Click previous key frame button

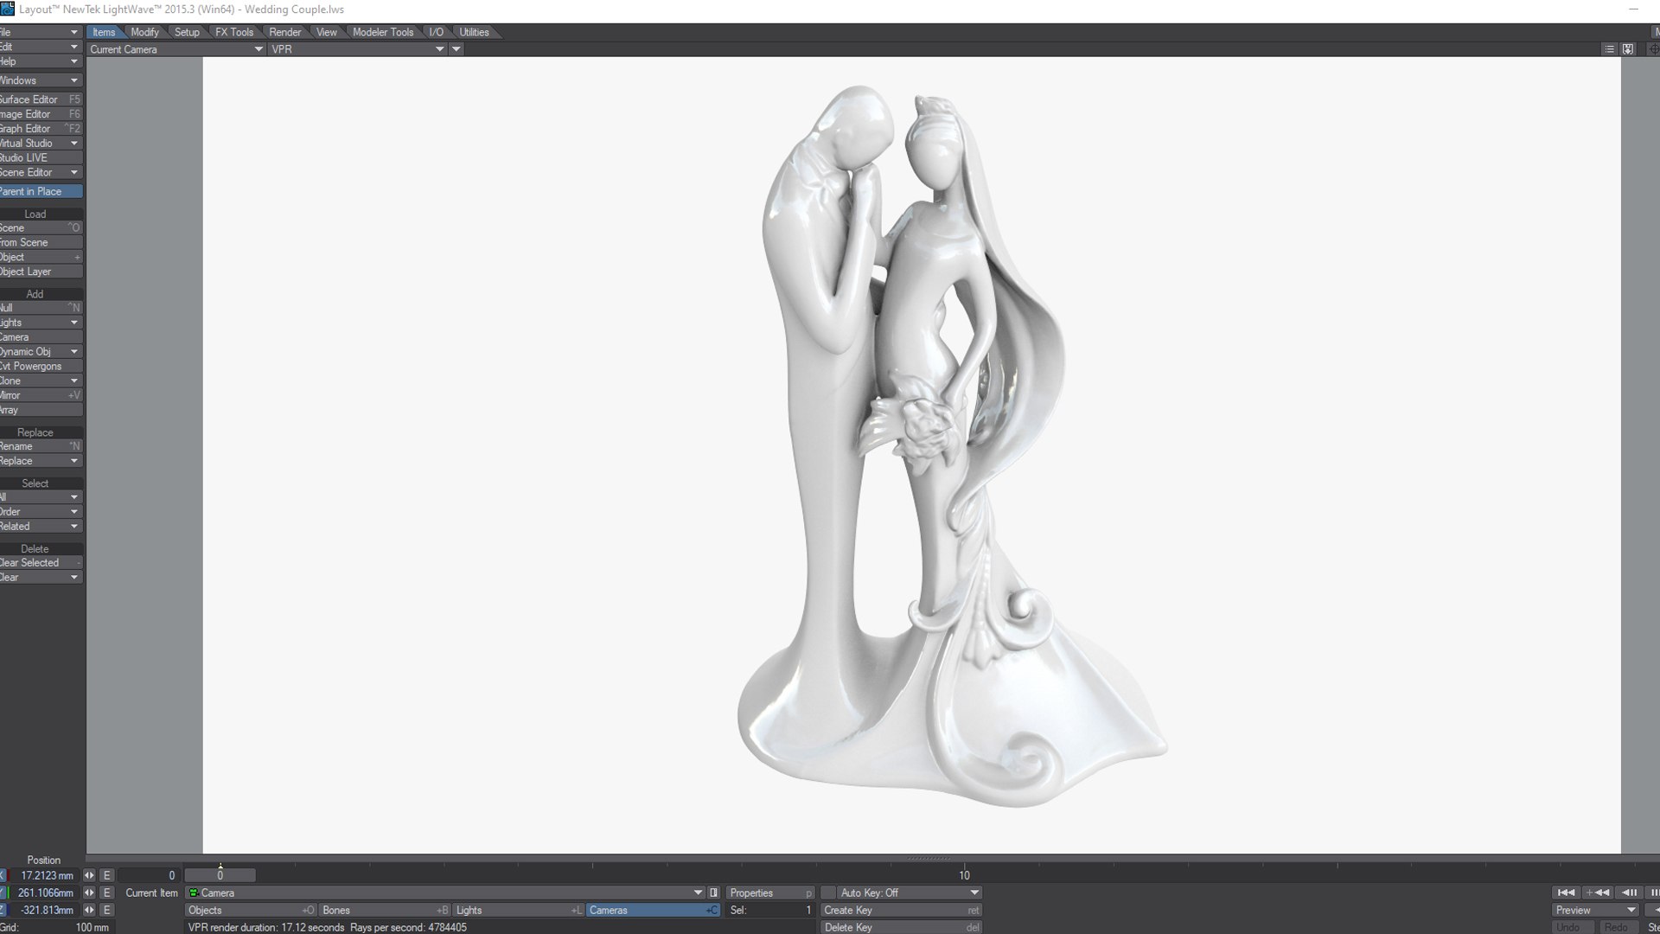click(x=1598, y=892)
